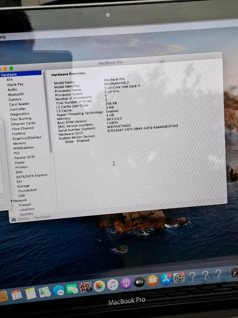Select PCI in the sidebar

coord(17,153)
